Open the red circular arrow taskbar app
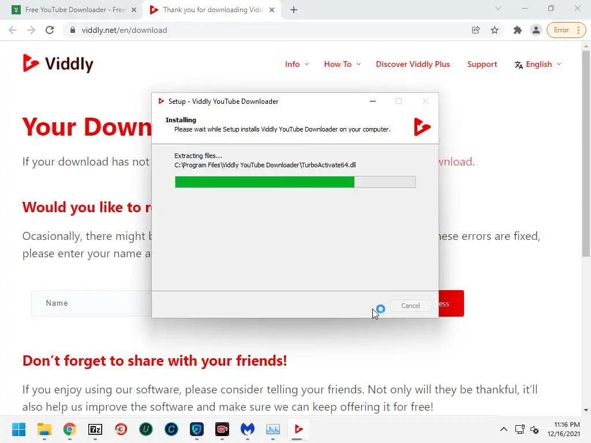This screenshot has width=591, height=443. 121,429
